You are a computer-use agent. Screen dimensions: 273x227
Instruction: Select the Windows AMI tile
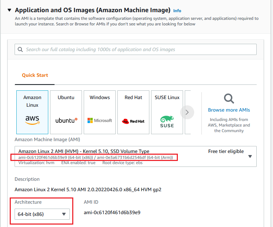coord(100,112)
